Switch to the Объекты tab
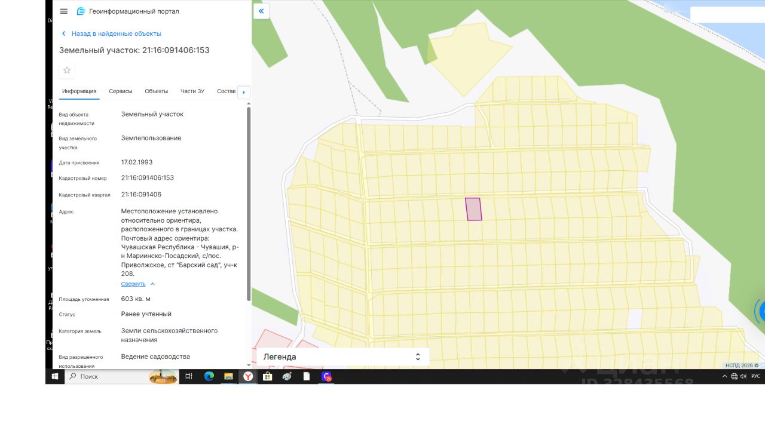Viewport: 765px width, 430px height. tap(157, 91)
